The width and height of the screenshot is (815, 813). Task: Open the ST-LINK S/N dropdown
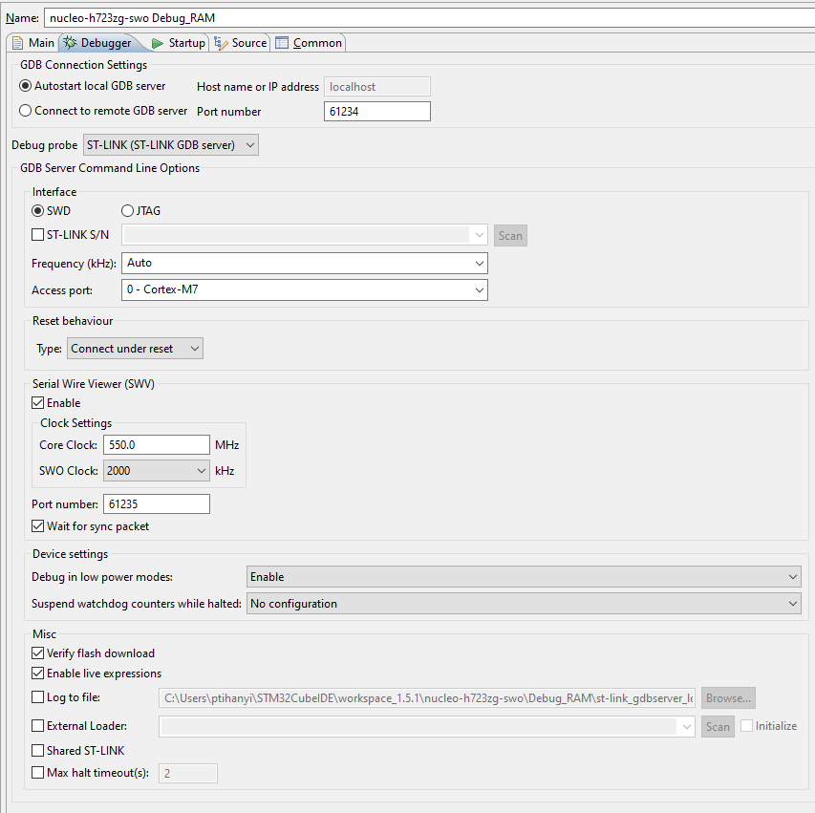pyautogui.click(x=305, y=235)
